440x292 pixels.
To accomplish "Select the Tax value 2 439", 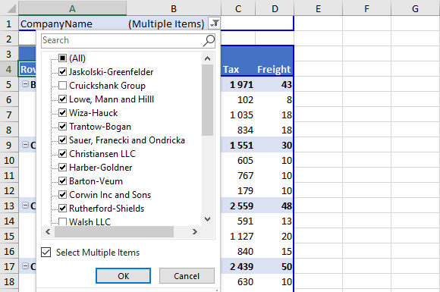I will tap(238, 266).
